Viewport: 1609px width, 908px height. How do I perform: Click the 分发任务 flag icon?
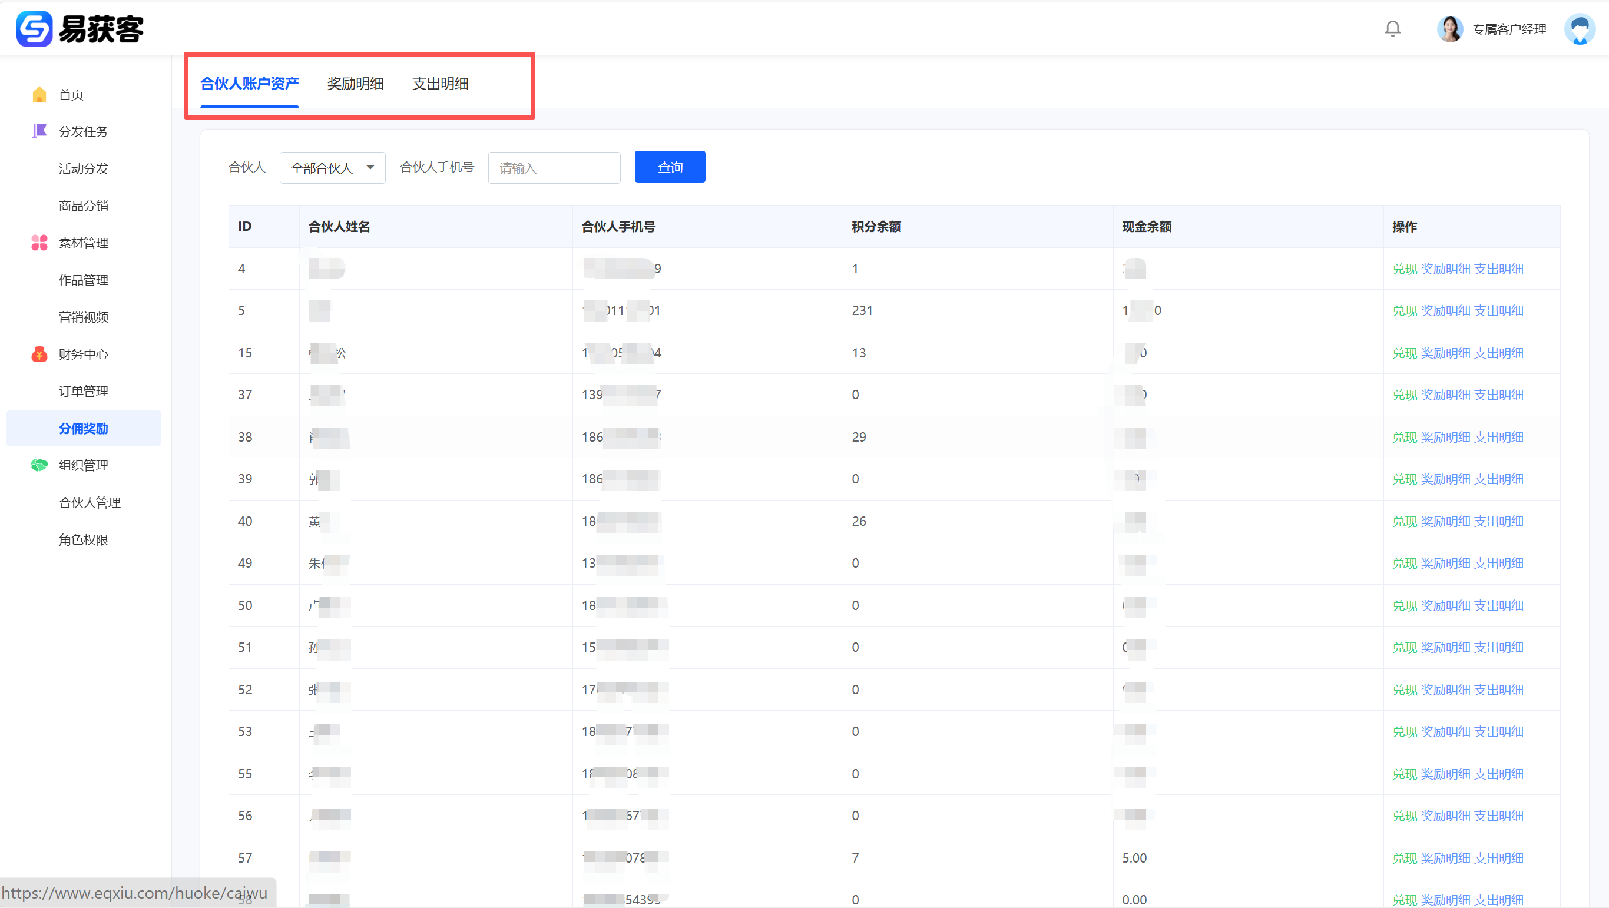pyautogui.click(x=39, y=131)
